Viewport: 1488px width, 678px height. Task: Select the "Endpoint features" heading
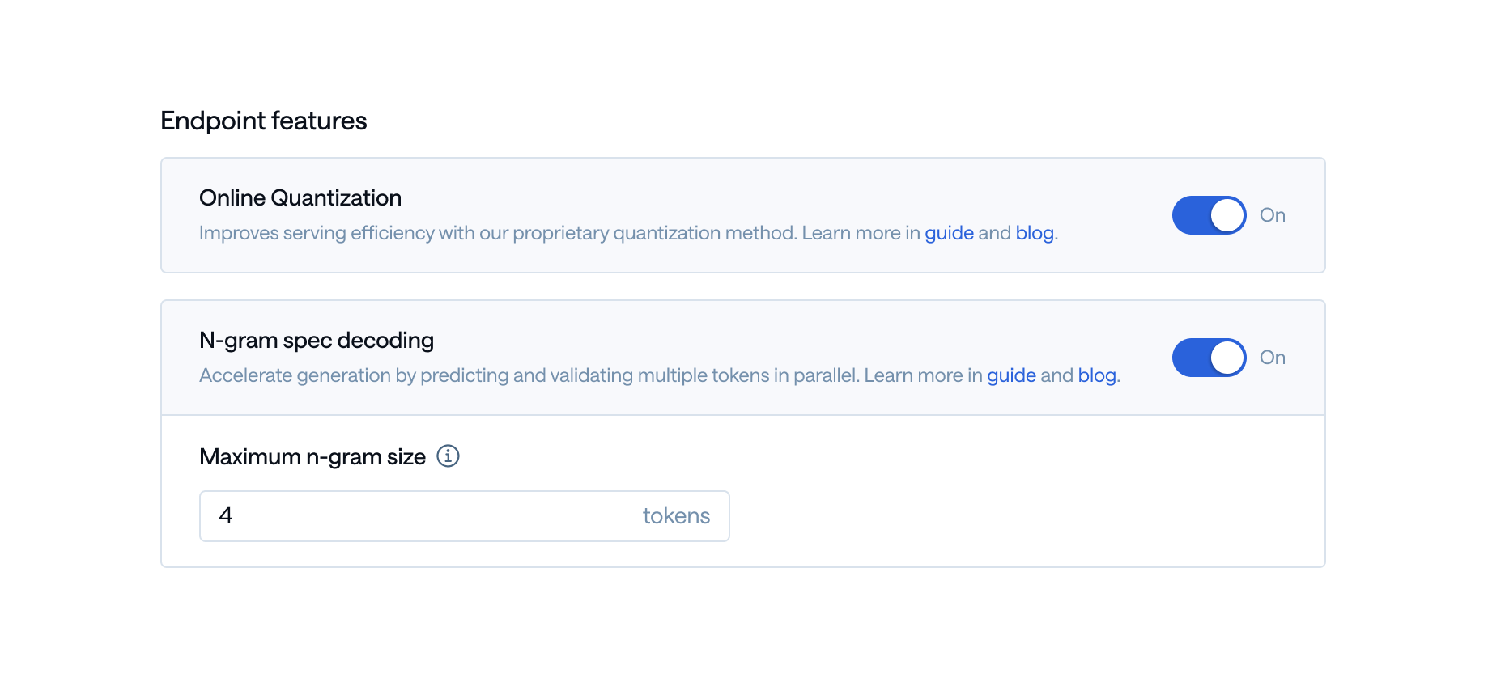[264, 121]
